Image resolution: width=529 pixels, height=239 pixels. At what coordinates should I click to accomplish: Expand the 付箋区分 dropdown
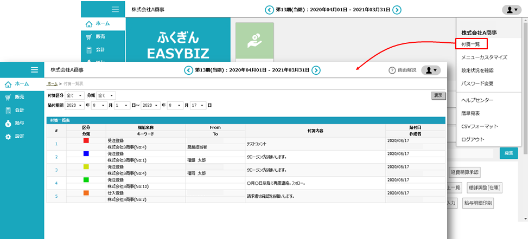pos(74,95)
